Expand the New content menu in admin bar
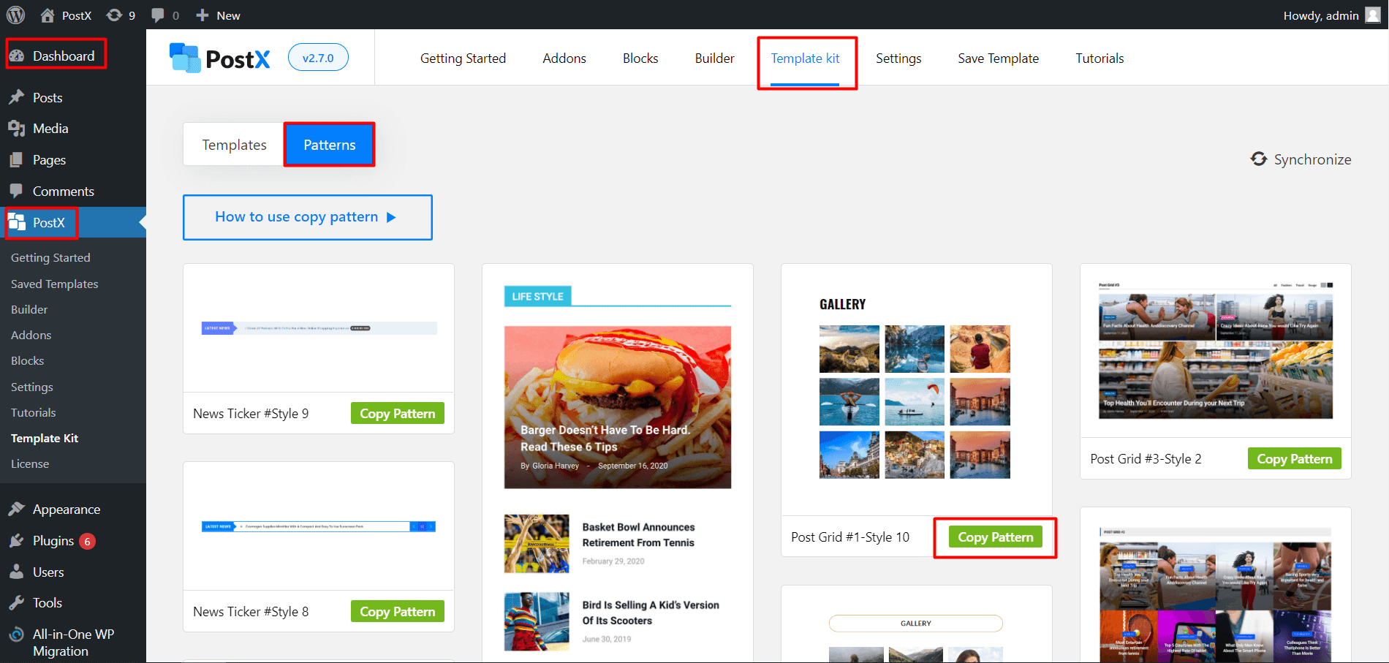This screenshot has width=1389, height=663. 219,15
